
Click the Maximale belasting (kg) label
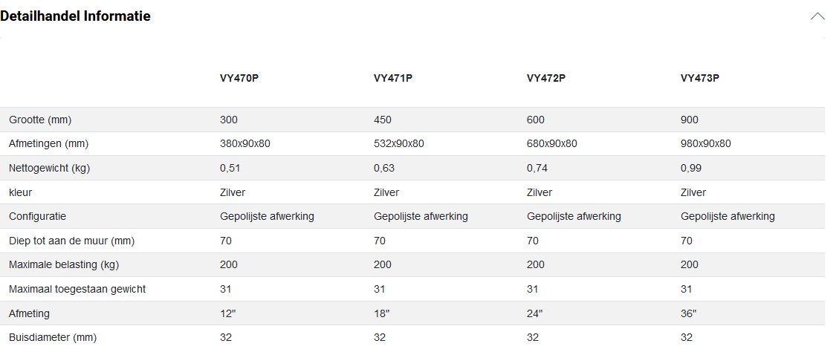64,264
